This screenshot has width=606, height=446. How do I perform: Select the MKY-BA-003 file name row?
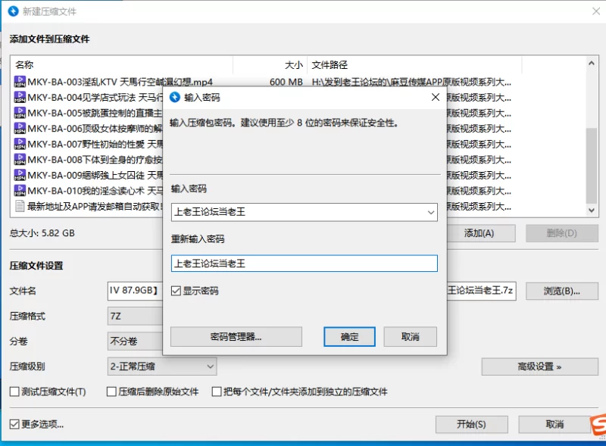pos(120,82)
